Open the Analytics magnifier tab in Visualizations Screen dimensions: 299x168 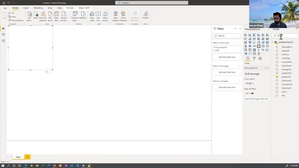(260, 58)
